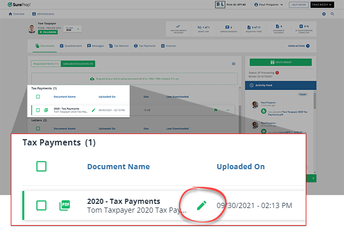Open the list options hamburger icon
344x237 pixels.
tap(234, 64)
